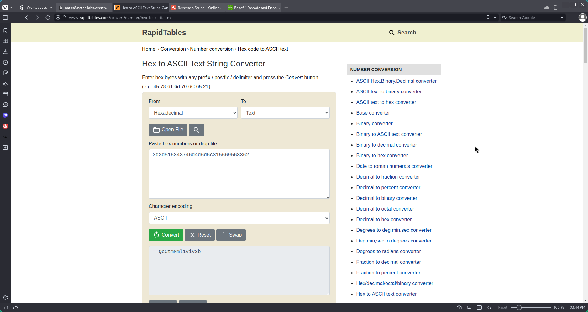Open Downloads panel in sidebar
This screenshot has width=588, height=312.
[x=5, y=52]
